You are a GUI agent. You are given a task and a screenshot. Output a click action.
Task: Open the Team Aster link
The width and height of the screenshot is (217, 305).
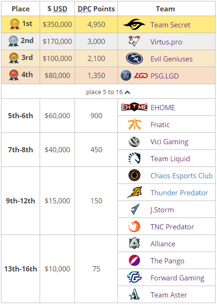[x=169, y=295]
